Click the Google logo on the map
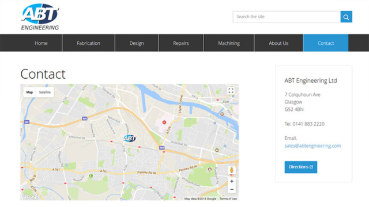The image size is (369, 207). 31,196
